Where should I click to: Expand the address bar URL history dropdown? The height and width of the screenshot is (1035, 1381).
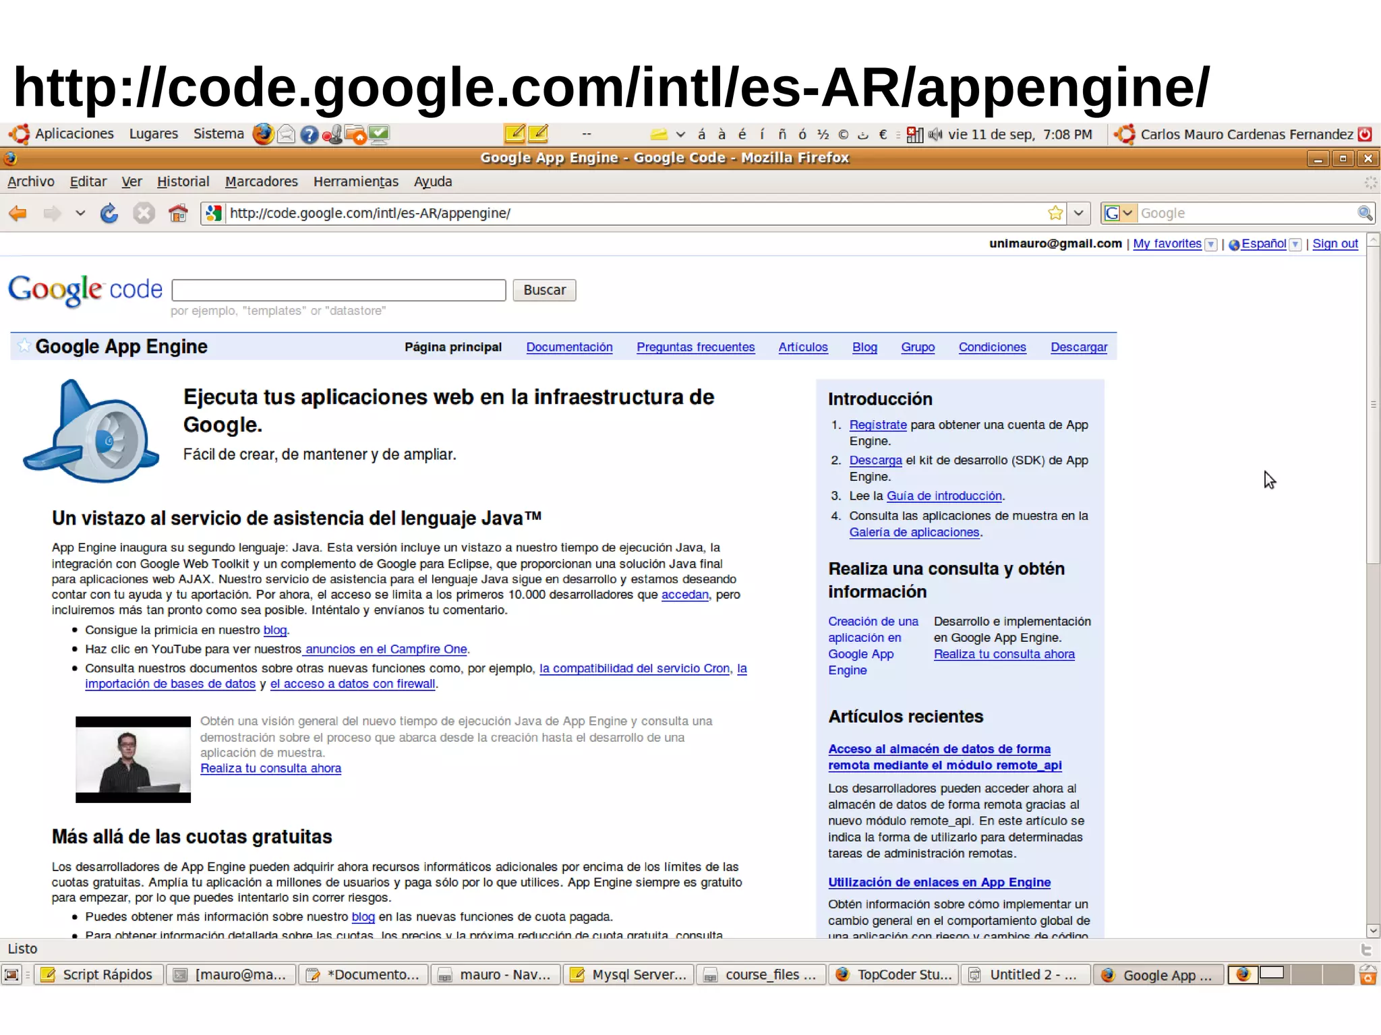(1079, 213)
